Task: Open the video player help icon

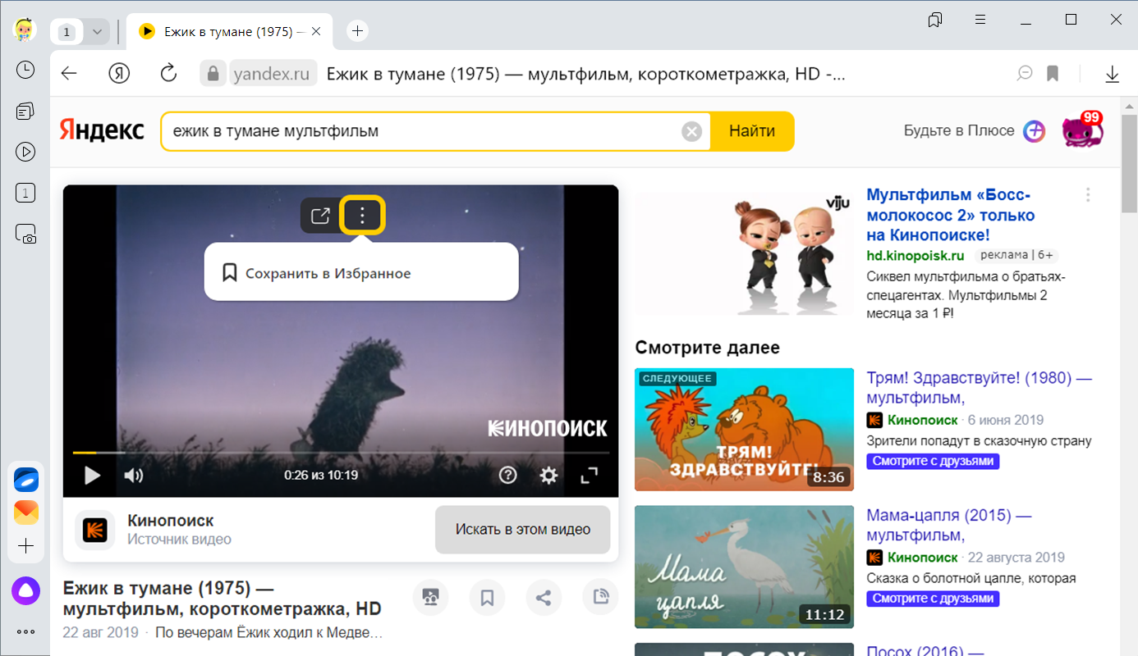Action: tap(508, 475)
